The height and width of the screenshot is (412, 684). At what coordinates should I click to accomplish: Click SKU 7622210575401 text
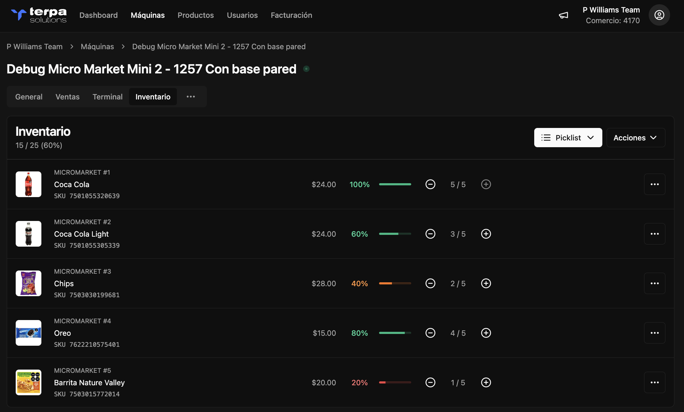[87, 345]
